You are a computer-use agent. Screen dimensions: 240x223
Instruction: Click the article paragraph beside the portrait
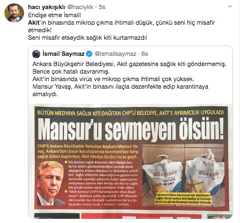pos(102,183)
